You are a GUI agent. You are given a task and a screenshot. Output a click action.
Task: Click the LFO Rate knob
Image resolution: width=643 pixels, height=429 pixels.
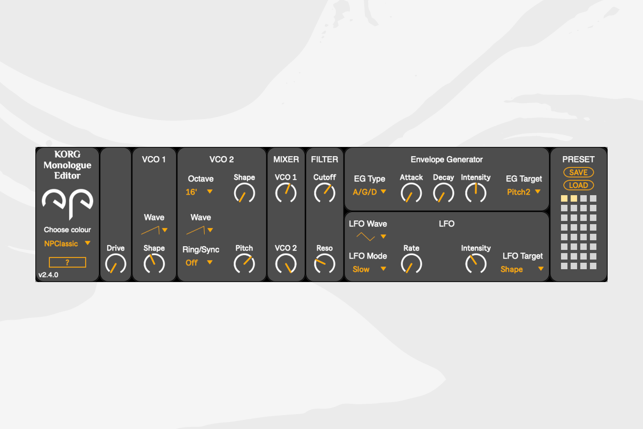tap(411, 264)
